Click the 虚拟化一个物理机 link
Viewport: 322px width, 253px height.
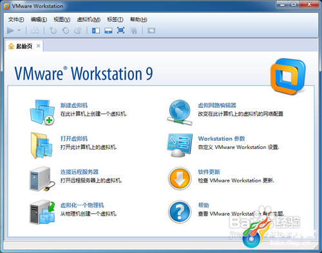coord(82,205)
